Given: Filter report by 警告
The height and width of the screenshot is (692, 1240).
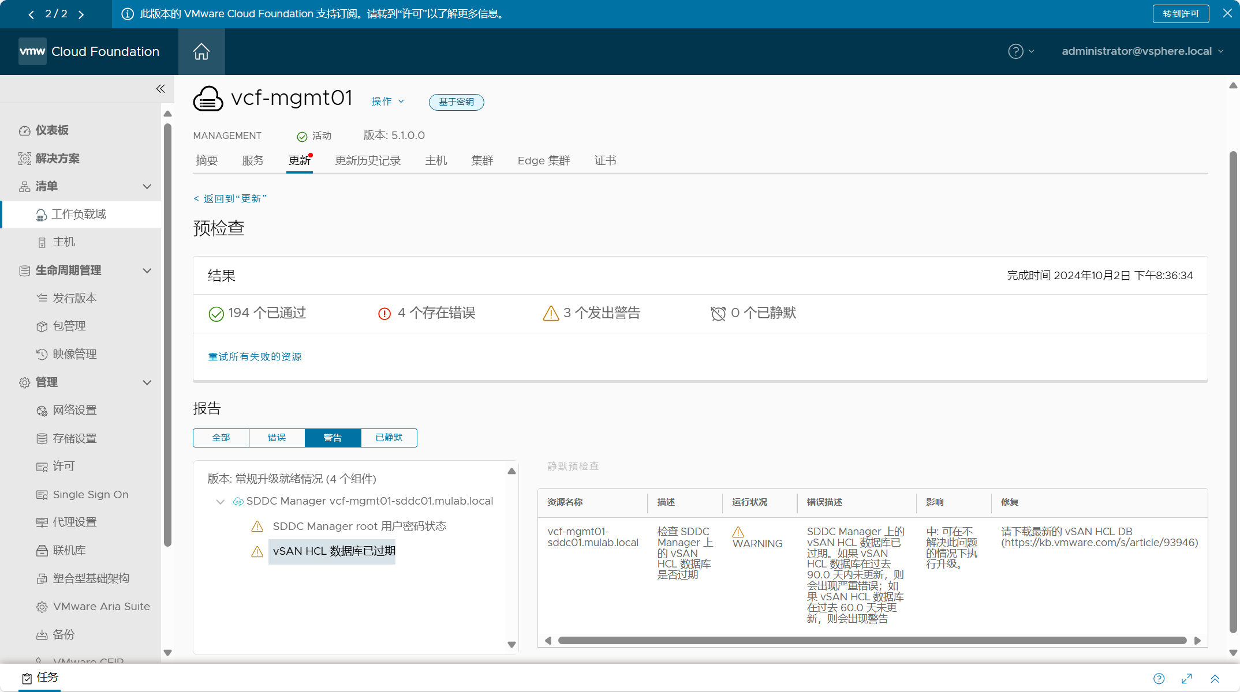Looking at the screenshot, I should coord(333,438).
